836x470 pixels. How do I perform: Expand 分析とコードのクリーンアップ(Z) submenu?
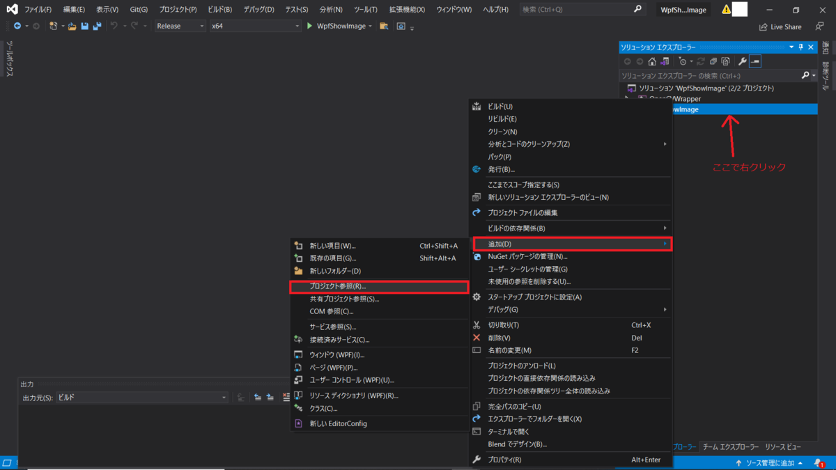(x=571, y=144)
